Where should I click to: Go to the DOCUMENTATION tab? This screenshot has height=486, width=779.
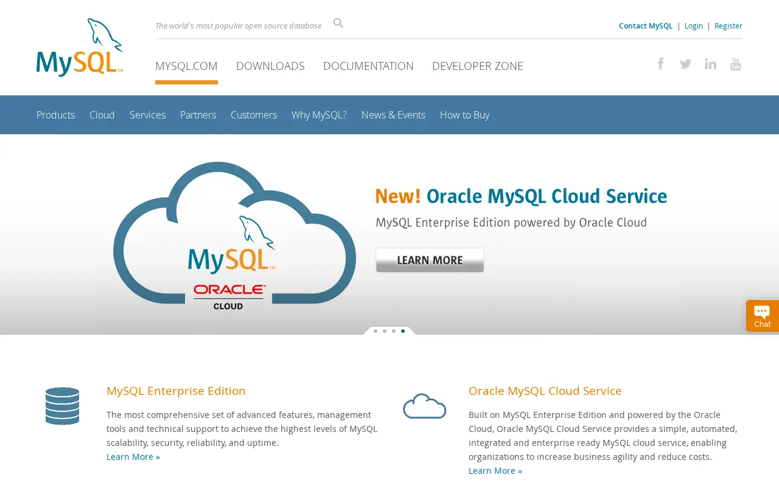[x=368, y=66]
